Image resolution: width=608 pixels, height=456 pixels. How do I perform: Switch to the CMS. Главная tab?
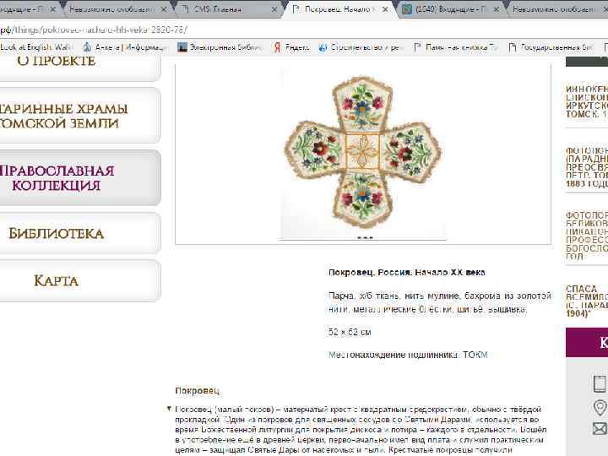(x=230, y=9)
